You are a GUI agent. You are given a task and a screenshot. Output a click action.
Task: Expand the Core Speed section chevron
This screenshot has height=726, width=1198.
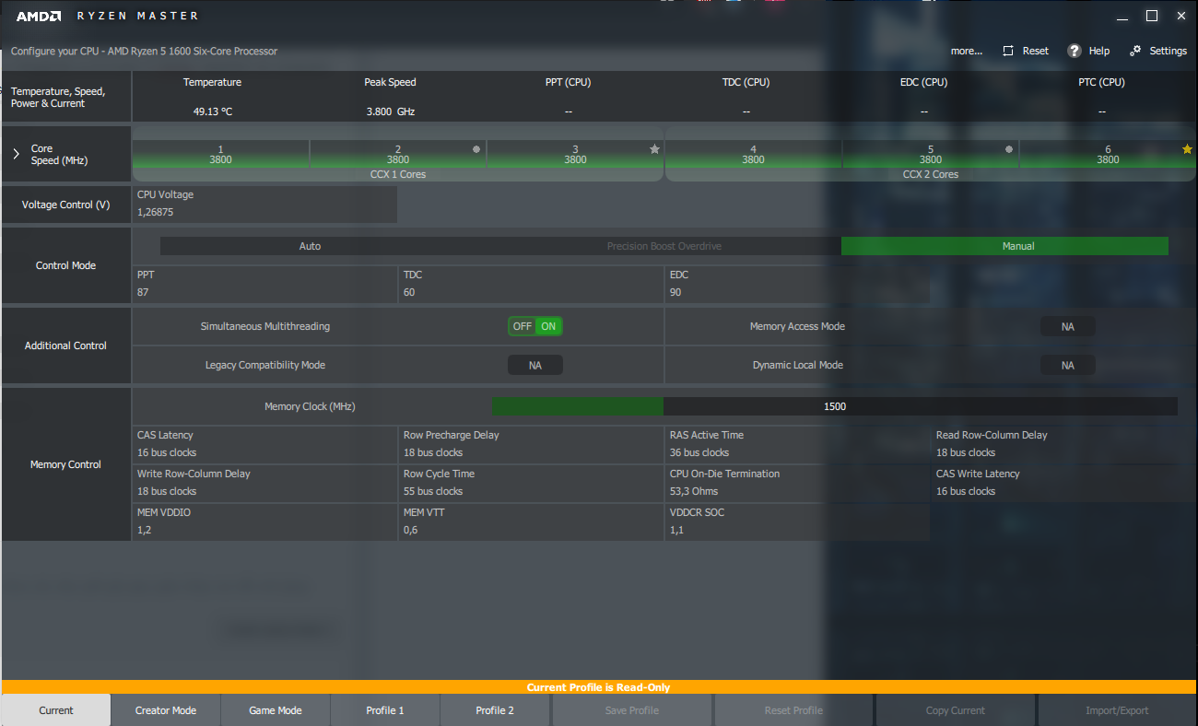(16, 154)
